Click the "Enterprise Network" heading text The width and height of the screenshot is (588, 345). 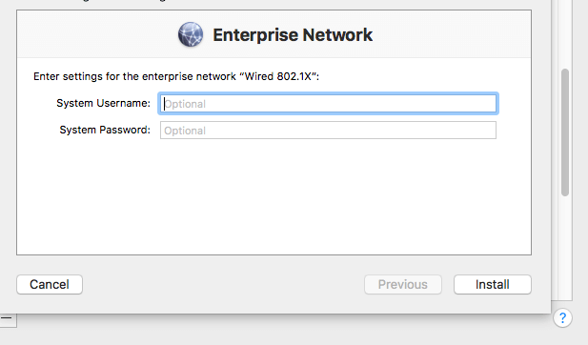point(293,35)
